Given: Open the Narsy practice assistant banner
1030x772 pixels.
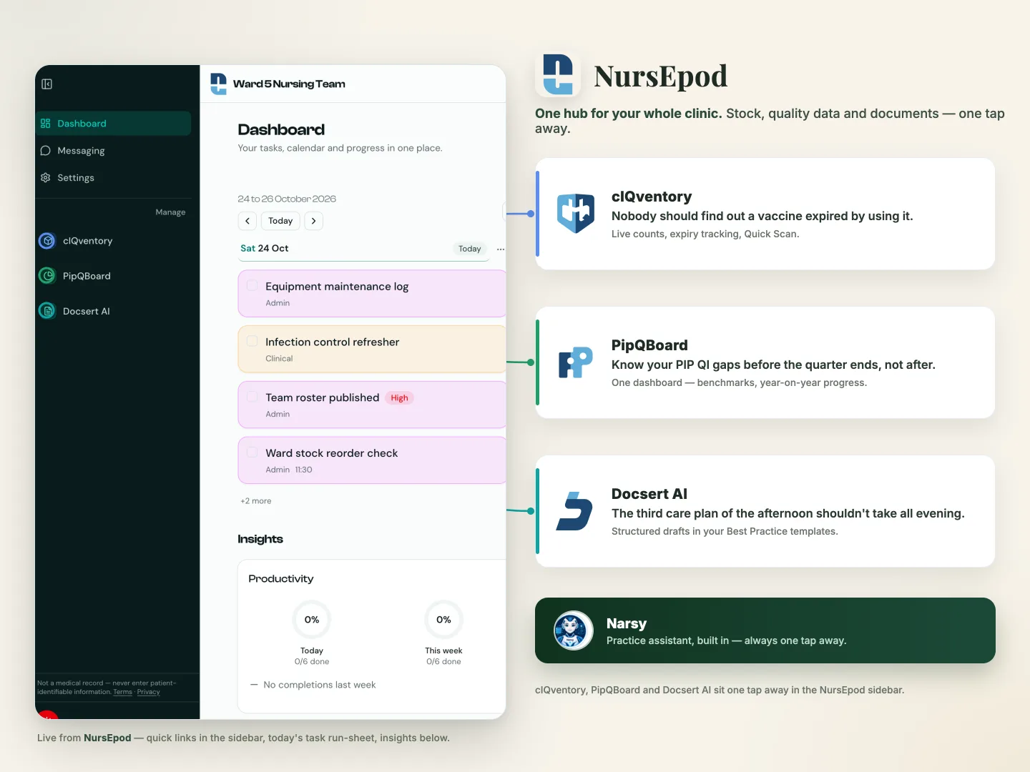Looking at the screenshot, I should click(765, 630).
